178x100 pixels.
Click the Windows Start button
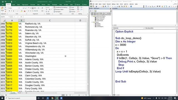click(2, 98)
